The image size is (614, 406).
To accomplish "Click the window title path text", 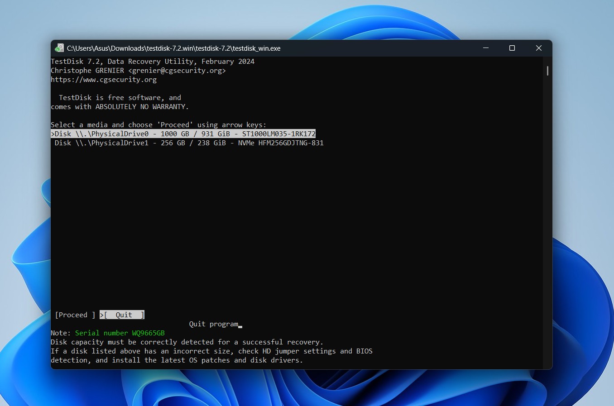I will pos(174,48).
